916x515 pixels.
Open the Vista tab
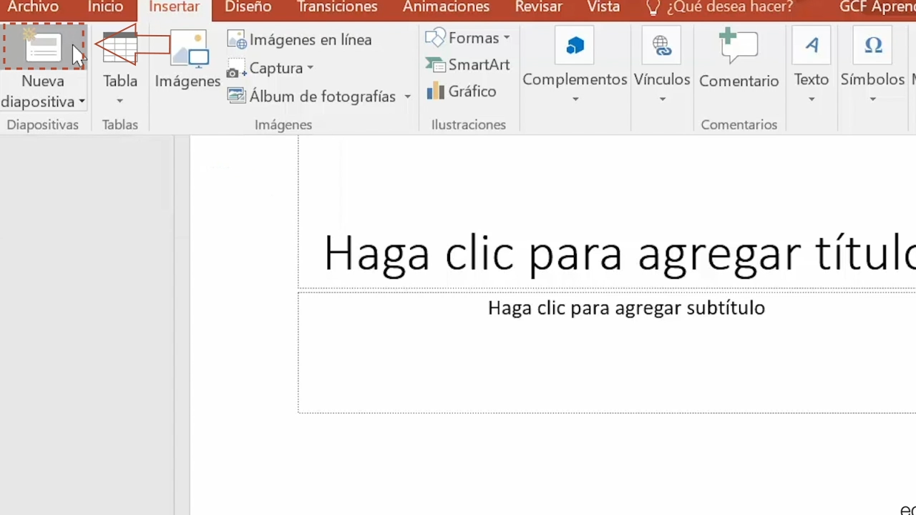603,7
